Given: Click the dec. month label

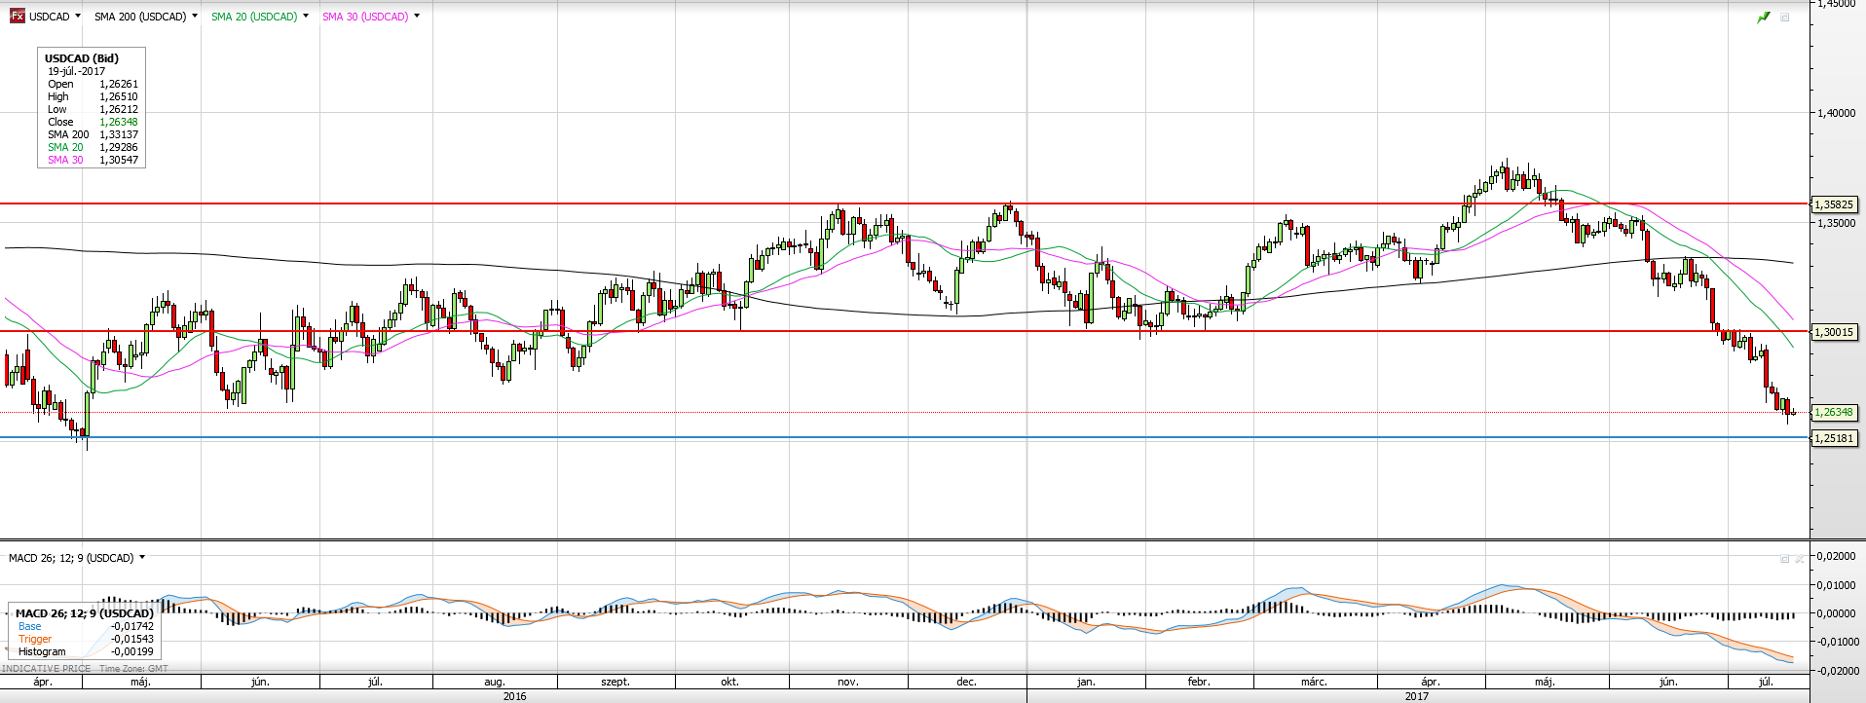Looking at the screenshot, I should 966,682.
